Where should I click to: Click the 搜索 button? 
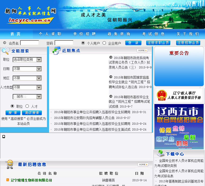coord(13,113)
